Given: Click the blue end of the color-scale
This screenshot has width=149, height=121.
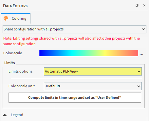Looking at the screenshot, I should tap(42, 53).
